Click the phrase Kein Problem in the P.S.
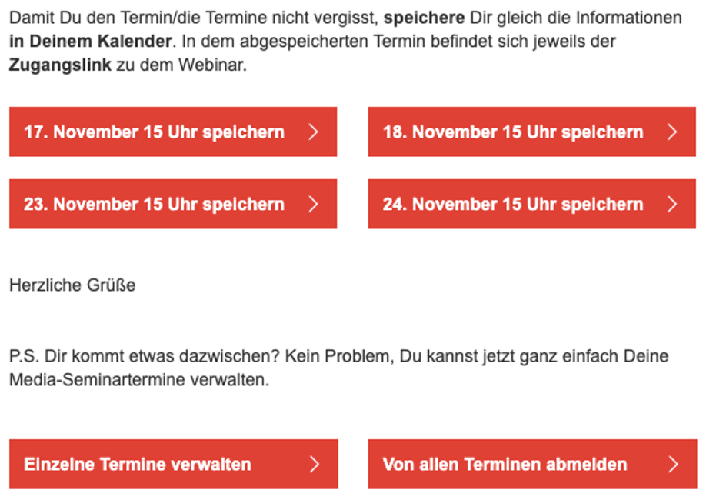 (339, 356)
